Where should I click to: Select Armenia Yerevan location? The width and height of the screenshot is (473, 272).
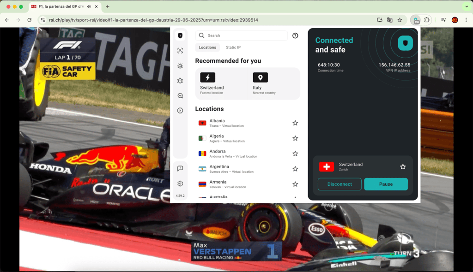(x=248, y=184)
